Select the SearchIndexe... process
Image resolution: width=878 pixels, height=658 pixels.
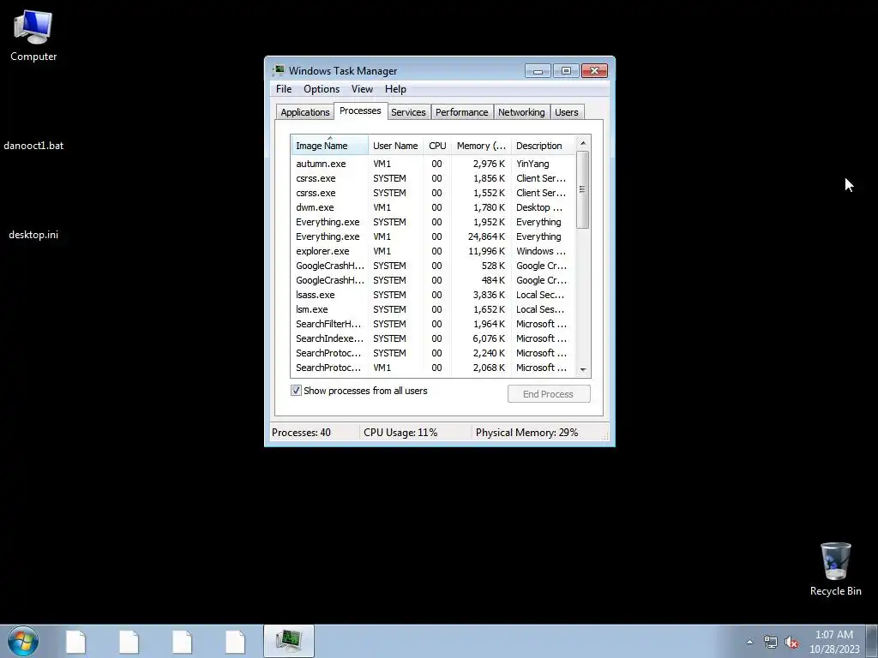click(x=433, y=338)
